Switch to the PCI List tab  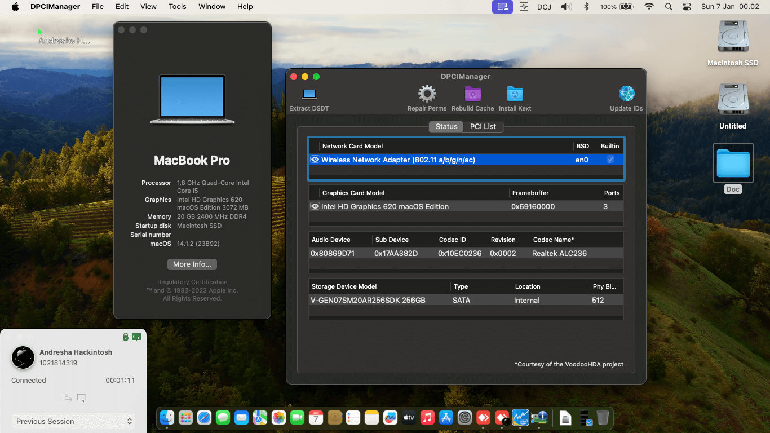pos(483,126)
